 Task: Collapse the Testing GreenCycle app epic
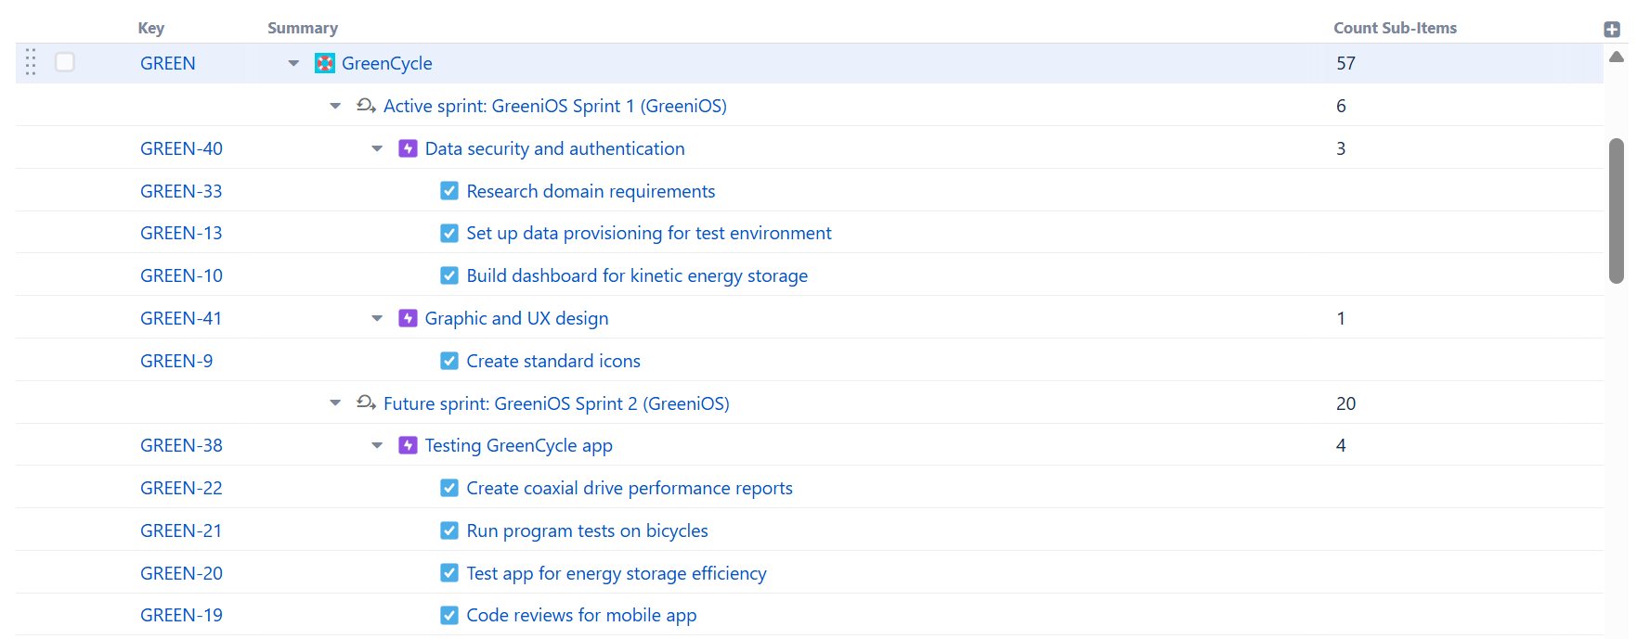(x=377, y=445)
